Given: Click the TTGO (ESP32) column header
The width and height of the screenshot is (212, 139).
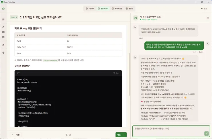Looking at the screenshot, I should coord(72,35).
